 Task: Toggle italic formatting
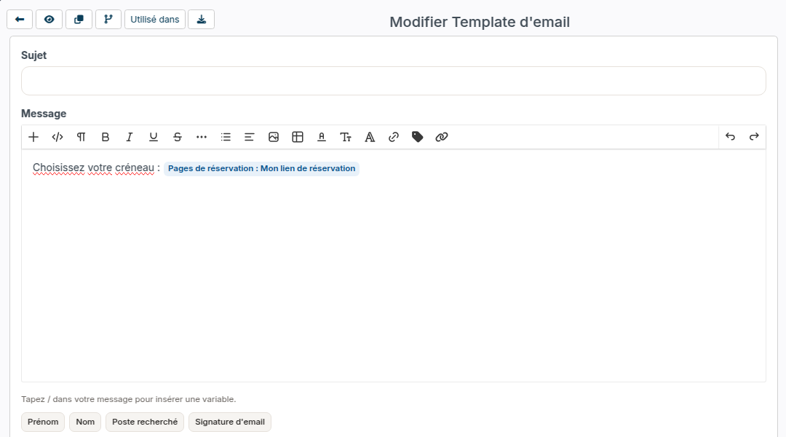pos(130,137)
